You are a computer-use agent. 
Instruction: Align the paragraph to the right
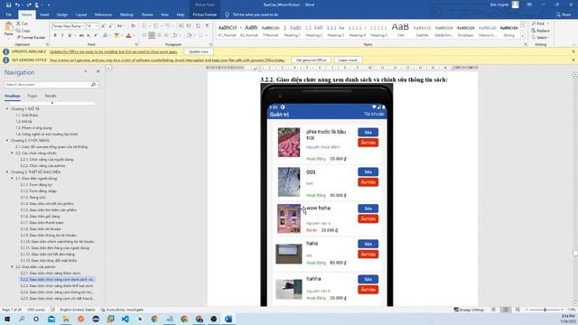[159, 35]
